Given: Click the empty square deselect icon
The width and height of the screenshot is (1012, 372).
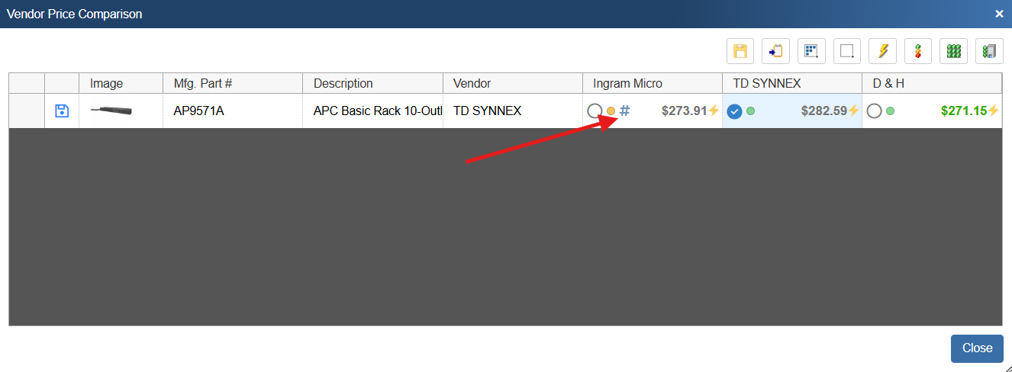Looking at the screenshot, I should coord(847,51).
